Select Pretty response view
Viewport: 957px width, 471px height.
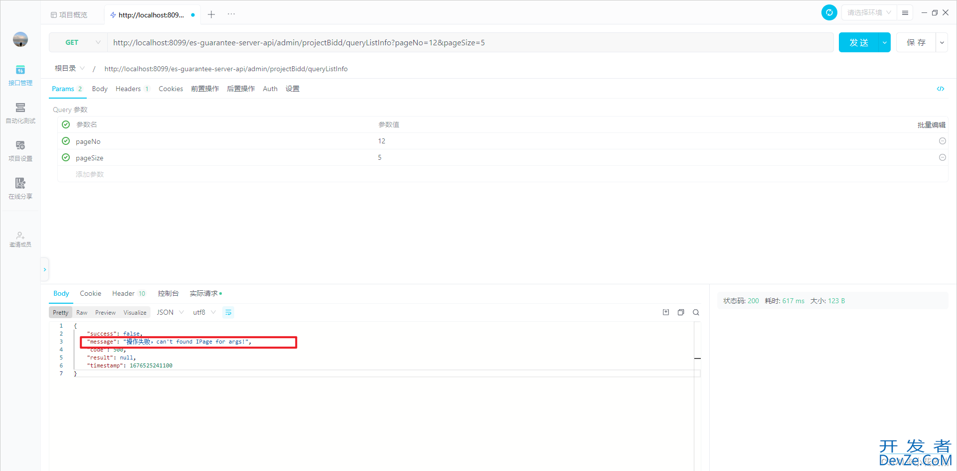coord(61,312)
